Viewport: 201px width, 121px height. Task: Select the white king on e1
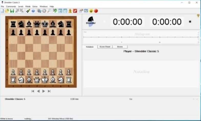tap(45, 80)
